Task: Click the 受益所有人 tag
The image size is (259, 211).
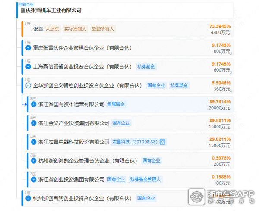Action: click(x=103, y=29)
